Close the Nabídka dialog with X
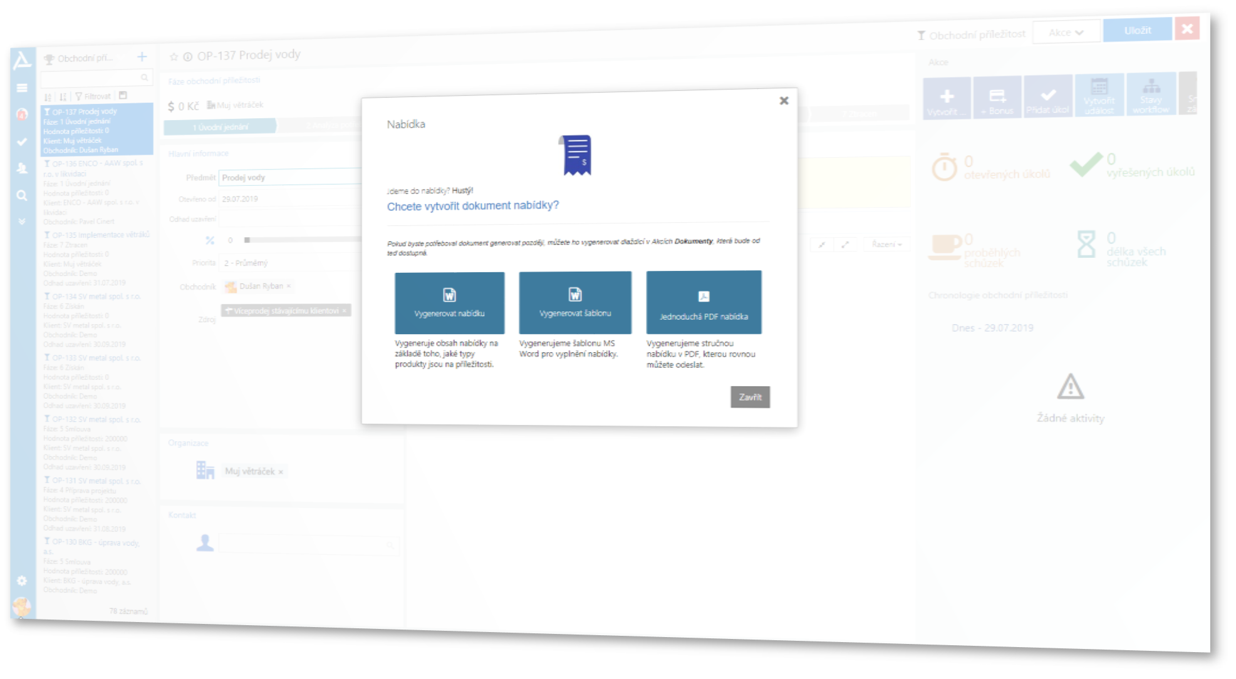 [784, 100]
